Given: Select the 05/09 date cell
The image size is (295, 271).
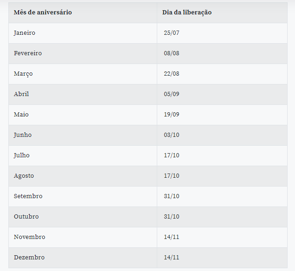Looking at the screenshot, I should pyautogui.click(x=171, y=94).
